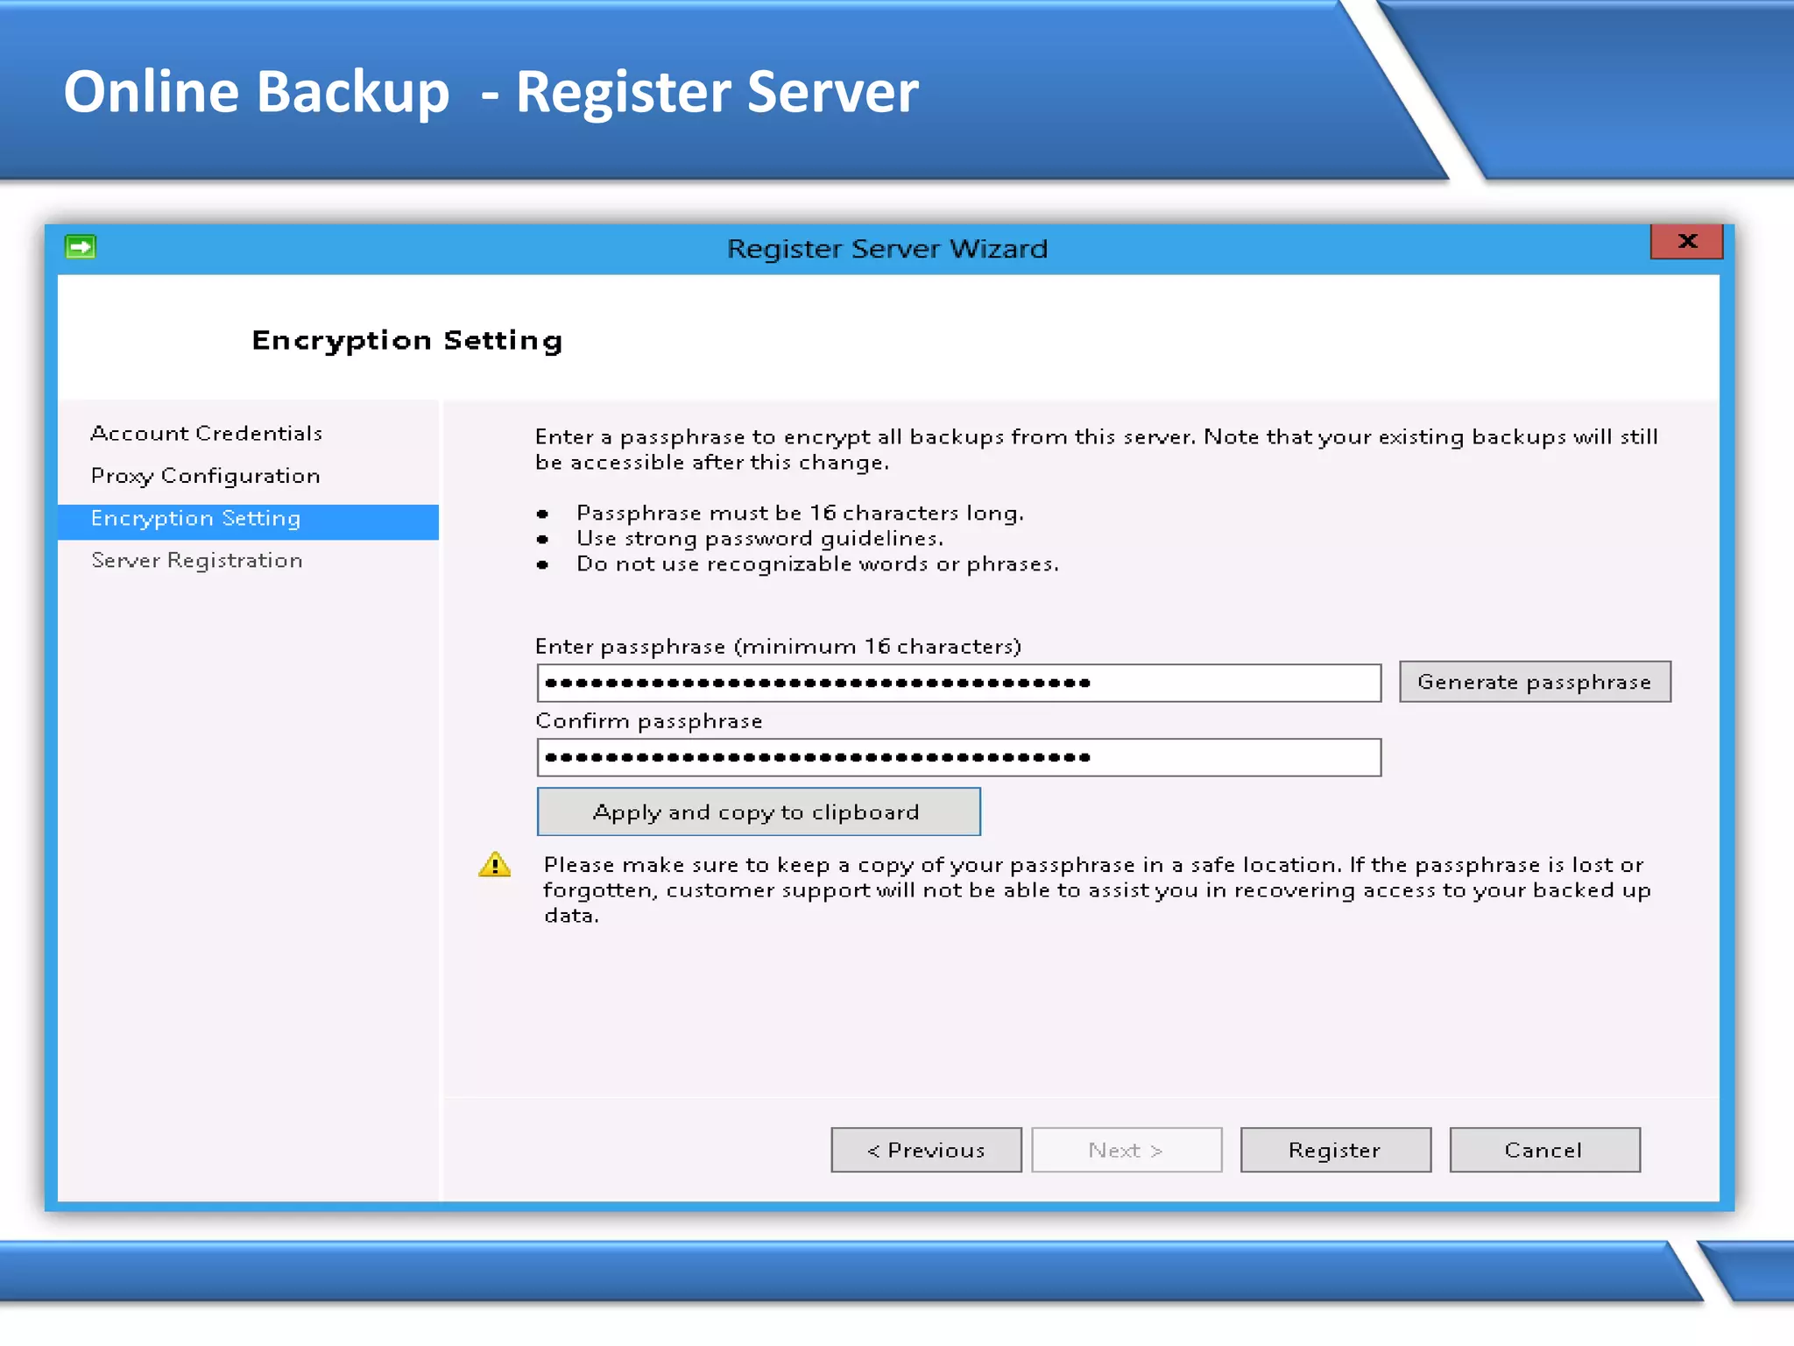Open the Proxy Configuration step
The height and width of the screenshot is (1346, 1794).
206,476
